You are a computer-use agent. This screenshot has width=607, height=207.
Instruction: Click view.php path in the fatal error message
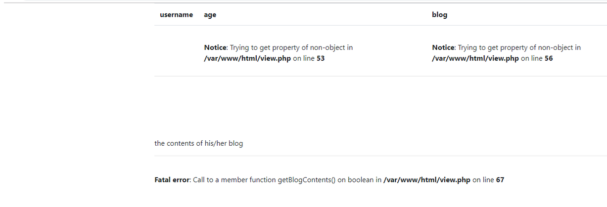pyautogui.click(x=427, y=180)
